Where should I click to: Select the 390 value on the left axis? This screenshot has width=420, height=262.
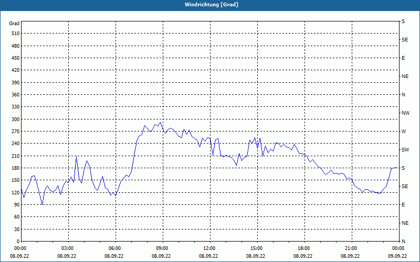tap(16, 82)
